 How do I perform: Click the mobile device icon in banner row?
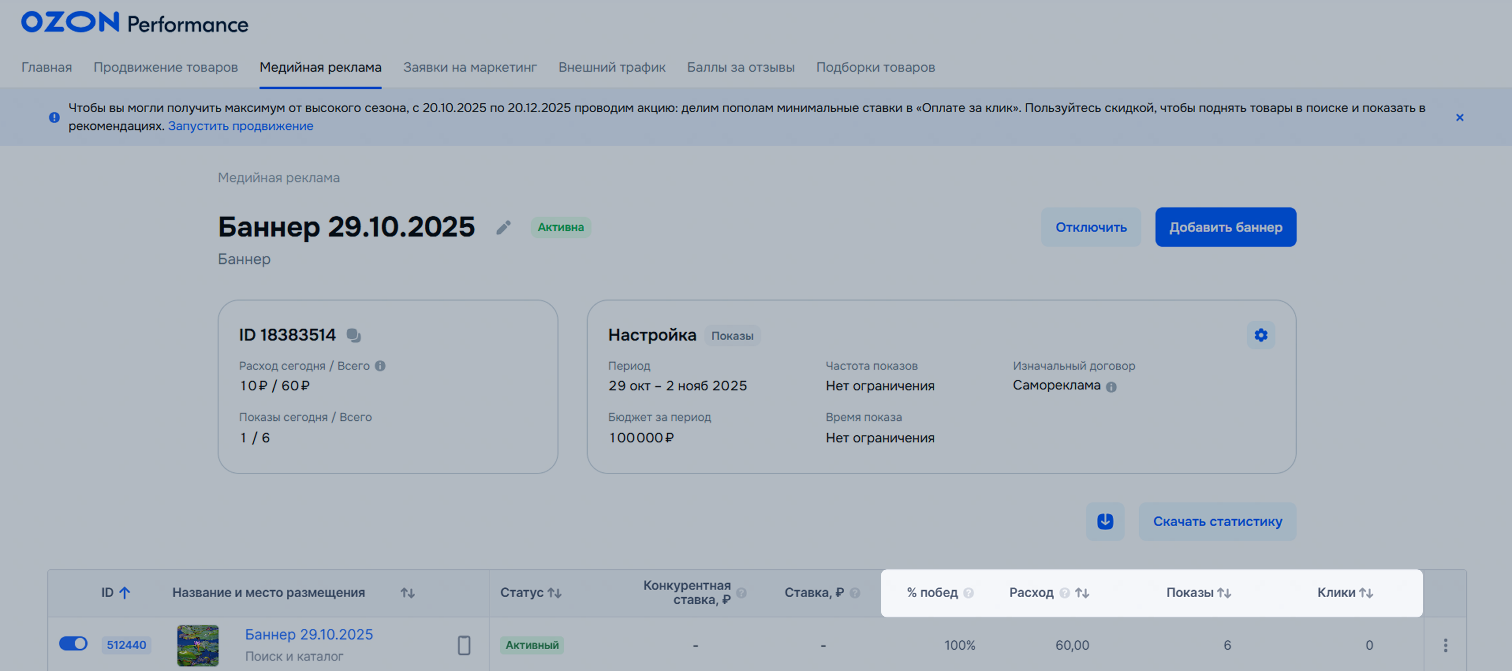(464, 645)
